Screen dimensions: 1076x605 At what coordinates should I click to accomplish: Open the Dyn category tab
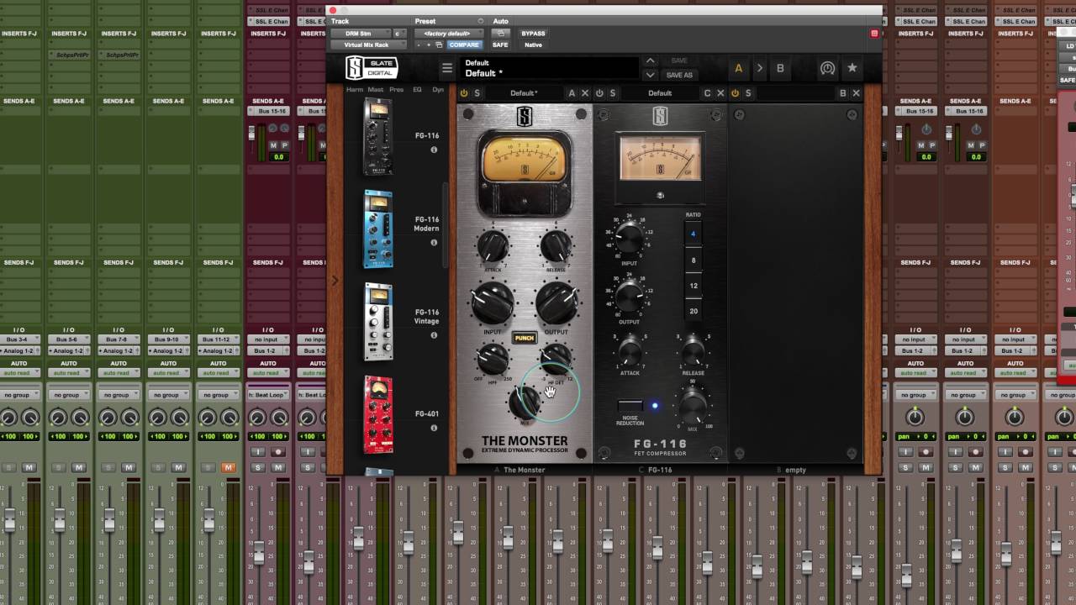[x=438, y=90]
